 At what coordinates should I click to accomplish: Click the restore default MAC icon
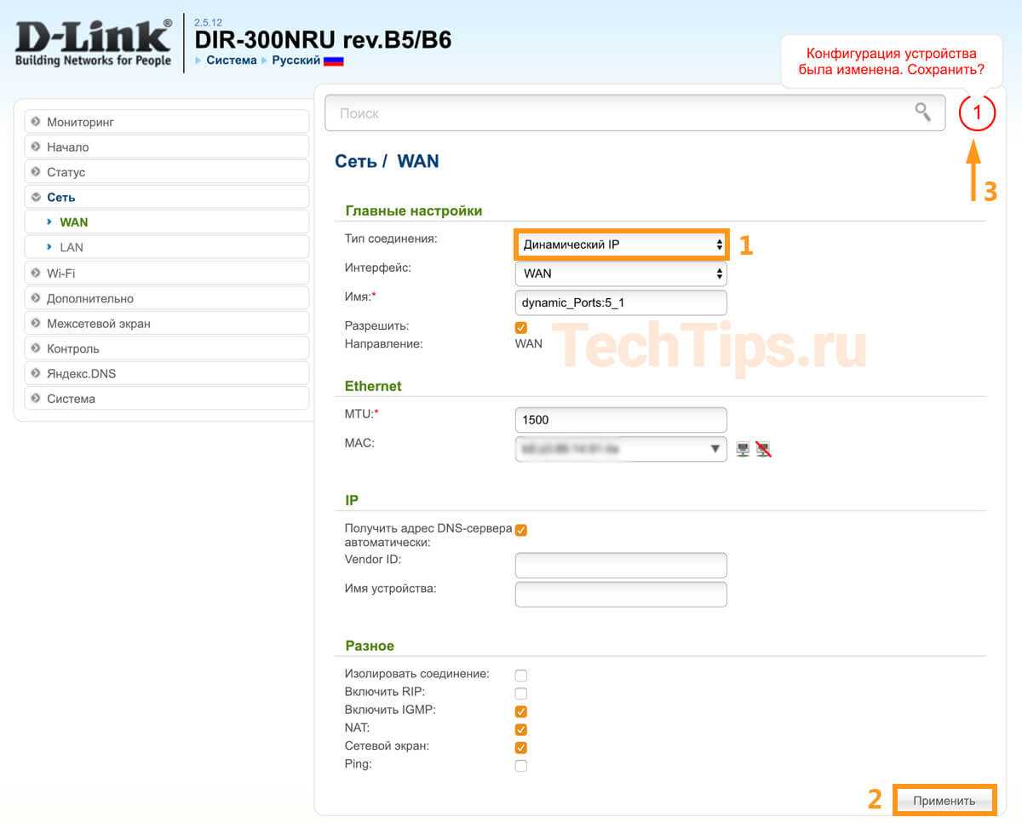tap(763, 450)
